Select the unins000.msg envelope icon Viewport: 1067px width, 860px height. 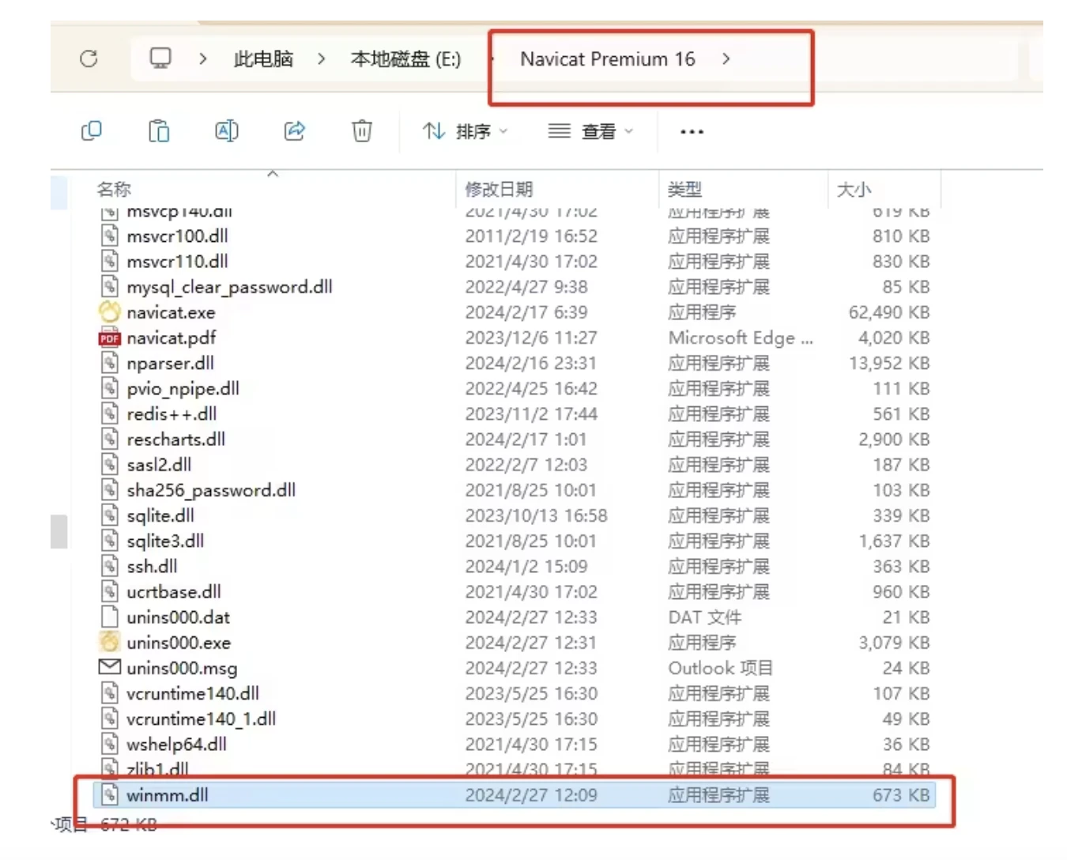(110, 667)
